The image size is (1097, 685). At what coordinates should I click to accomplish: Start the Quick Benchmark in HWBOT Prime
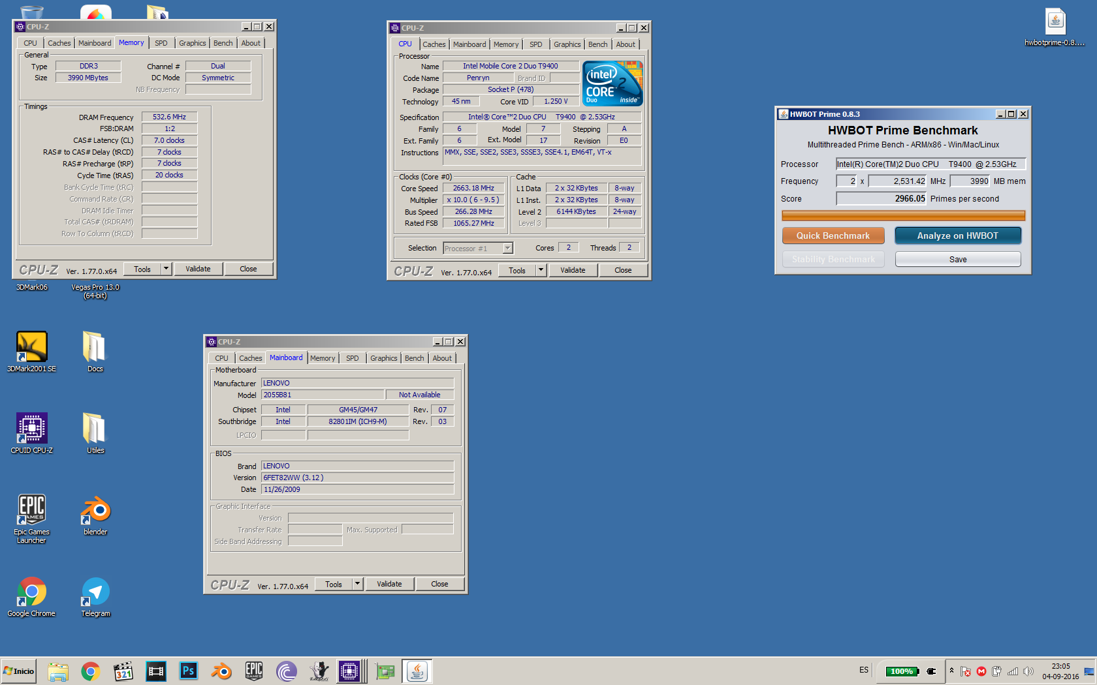(833, 236)
